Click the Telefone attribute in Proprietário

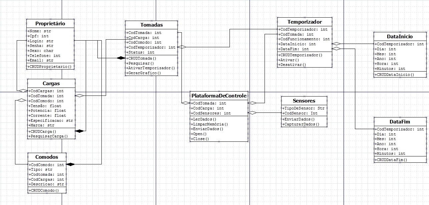coord(44,56)
